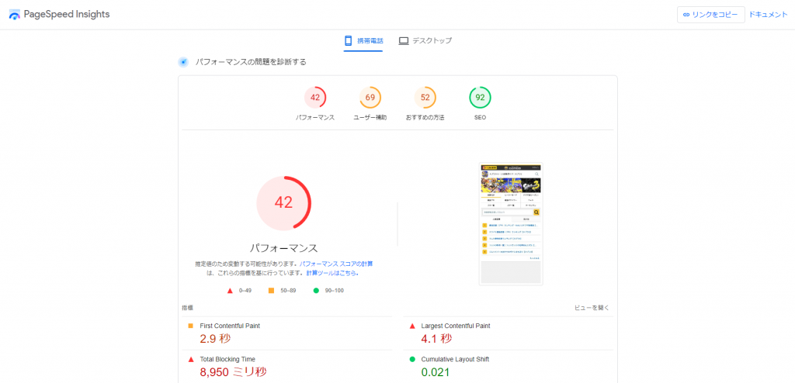Click the 69 accessibility score gauge

[x=370, y=98]
